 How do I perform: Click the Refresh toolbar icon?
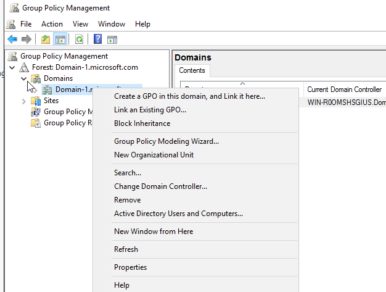[79, 39]
